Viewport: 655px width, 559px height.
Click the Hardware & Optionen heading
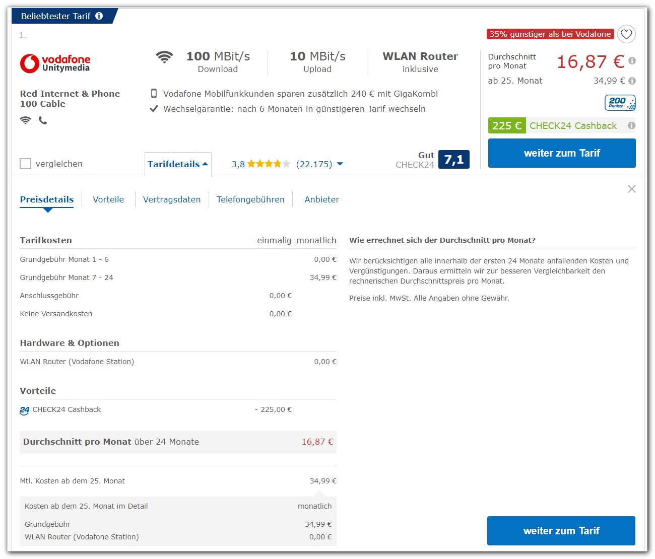[x=70, y=343]
